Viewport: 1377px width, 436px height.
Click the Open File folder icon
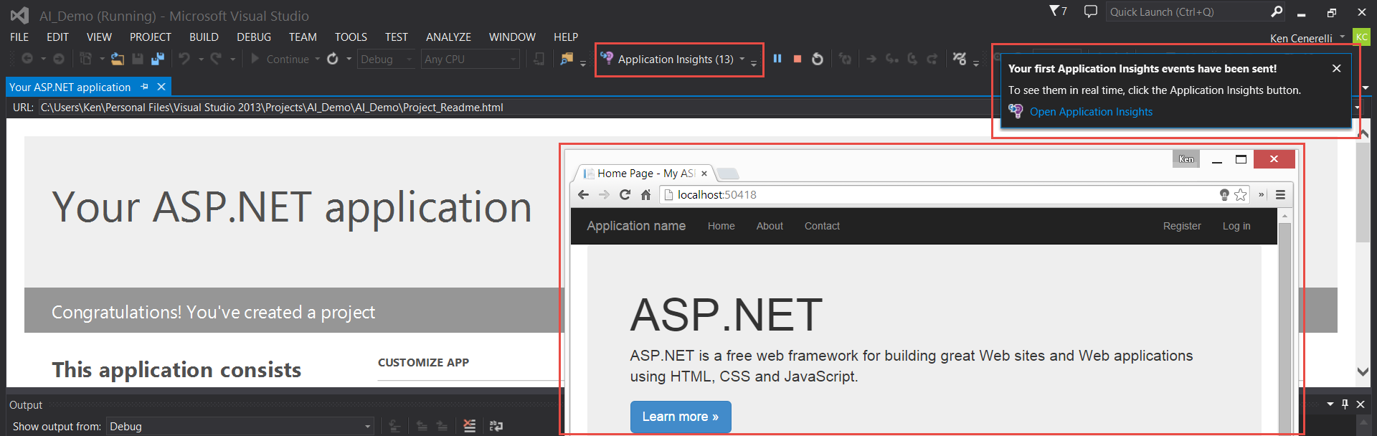tap(117, 59)
